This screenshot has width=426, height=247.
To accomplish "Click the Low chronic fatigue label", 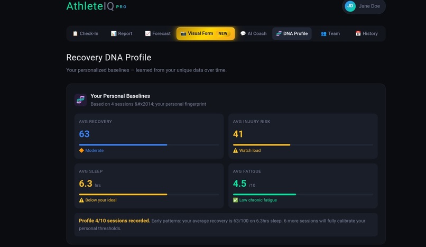I will pyautogui.click(x=258, y=200).
